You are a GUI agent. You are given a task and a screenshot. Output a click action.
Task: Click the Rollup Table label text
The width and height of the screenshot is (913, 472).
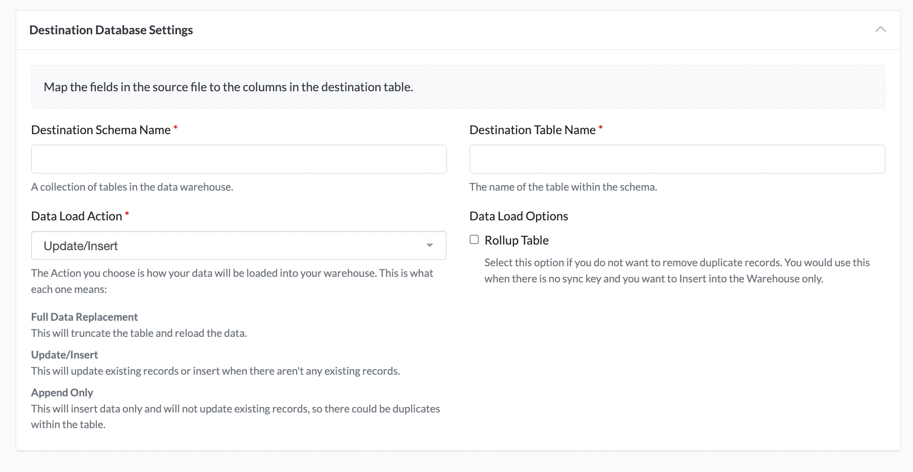tap(516, 241)
